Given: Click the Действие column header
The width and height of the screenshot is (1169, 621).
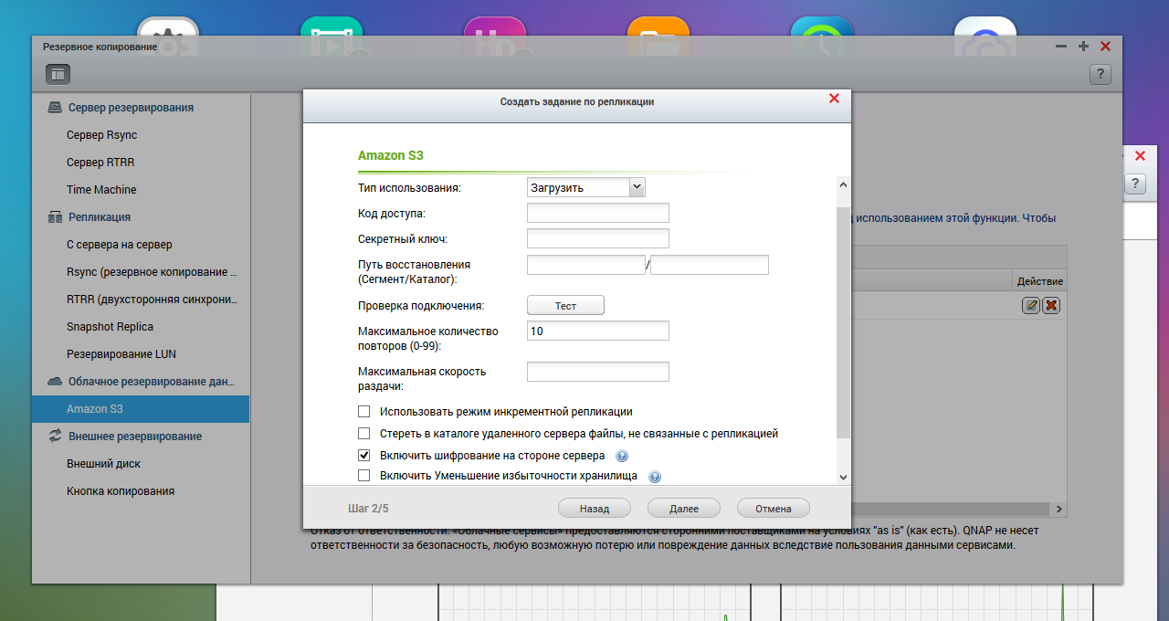Looking at the screenshot, I should pyautogui.click(x=1039, y=281).
